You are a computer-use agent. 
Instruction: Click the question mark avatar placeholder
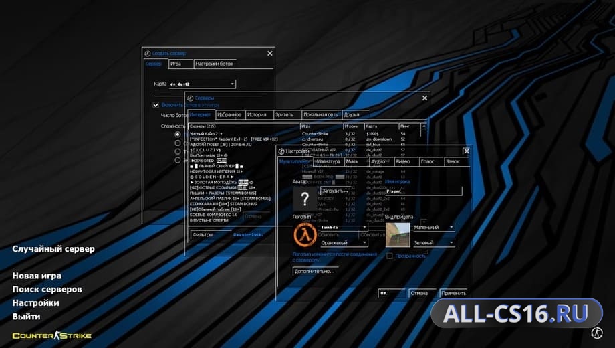[x=305, y=199]
